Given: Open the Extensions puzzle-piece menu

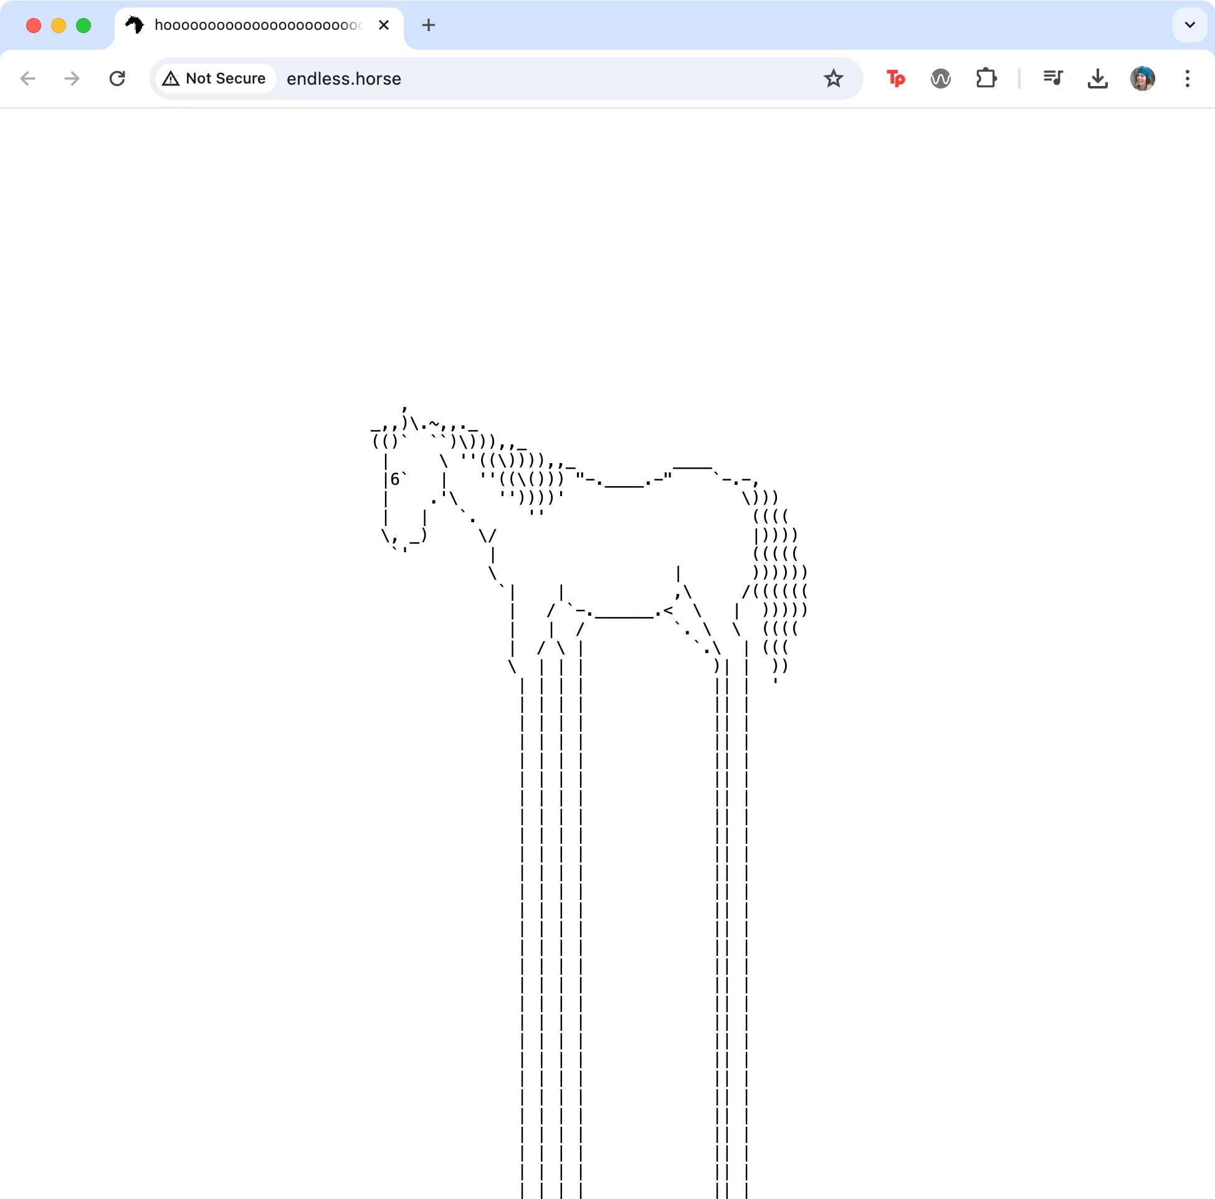Looking at the screenshot, I should [x=986, y=79].
